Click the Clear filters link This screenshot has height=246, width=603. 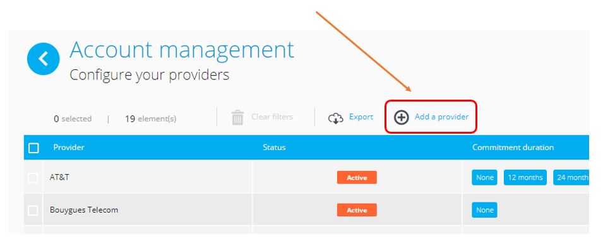click(x=272, y=117)
